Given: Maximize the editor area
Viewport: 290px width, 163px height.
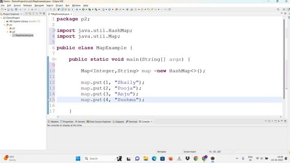Looking at the screenshot, I should [285, 14].
